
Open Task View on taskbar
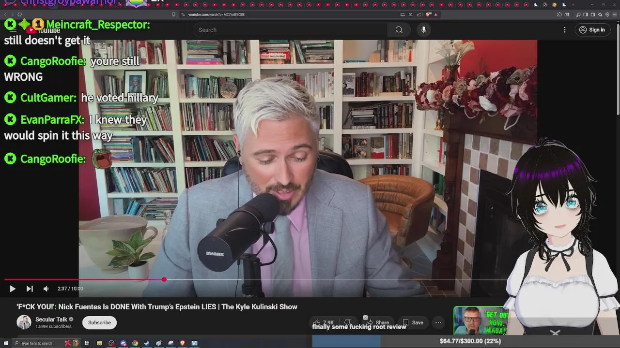(x=87, y=343)
